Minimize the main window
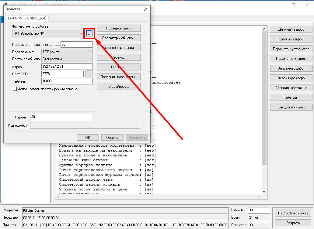The width and height of the screenshot is (314, 229). click(x=280, y=5)
